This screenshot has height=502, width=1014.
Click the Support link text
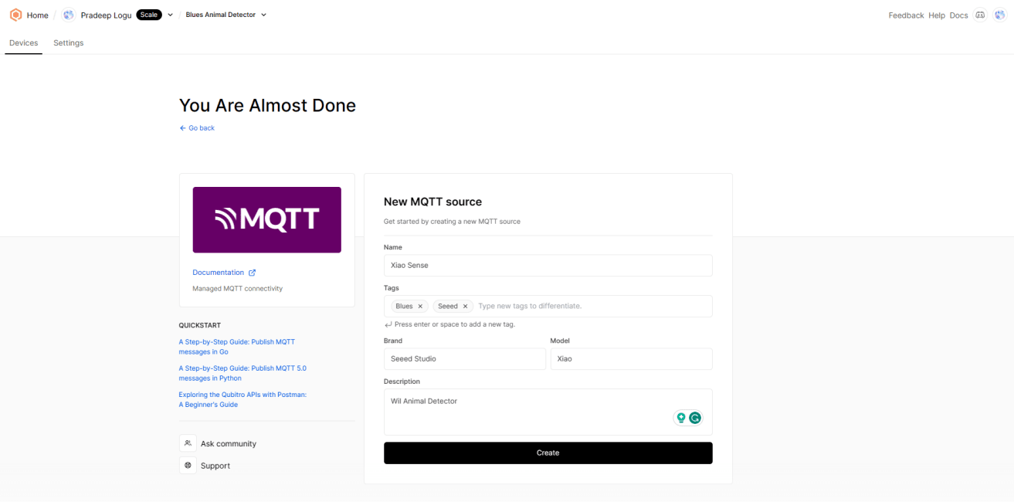tap(215, 466)
